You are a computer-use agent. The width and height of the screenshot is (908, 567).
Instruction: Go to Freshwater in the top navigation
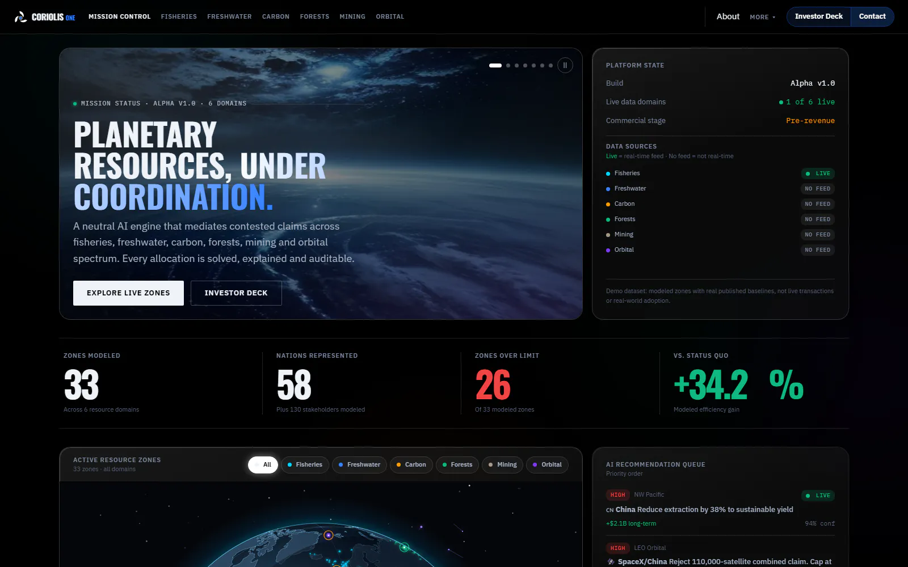[229, 17]
